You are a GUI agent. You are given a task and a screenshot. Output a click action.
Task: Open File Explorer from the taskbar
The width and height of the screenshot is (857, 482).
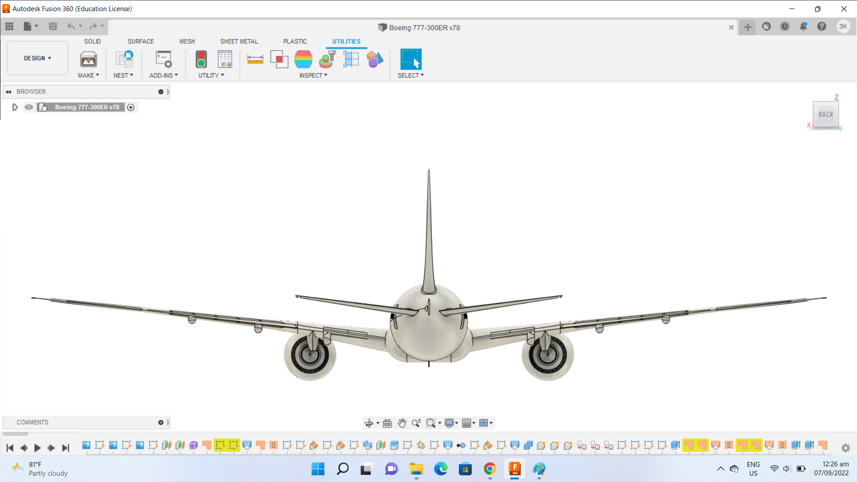pos(416,469)
